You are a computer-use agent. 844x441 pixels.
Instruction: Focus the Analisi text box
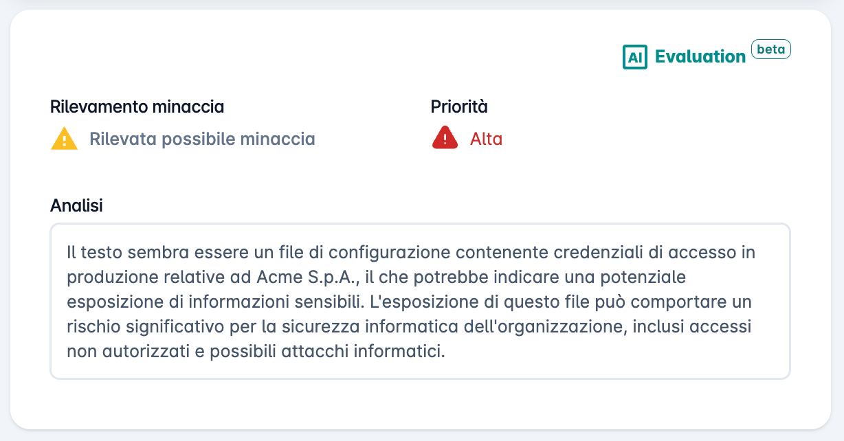coord(420,301)
